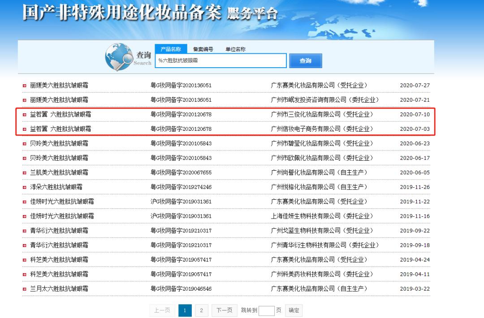Open 益若翼 六胜肽抗皱眼霜 dated 2020-07-10

[x=60, y=114]
